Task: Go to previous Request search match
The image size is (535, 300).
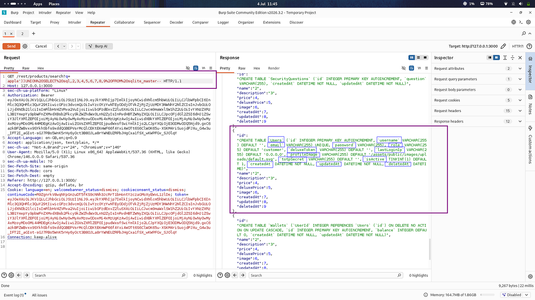Action: point(19,275)
